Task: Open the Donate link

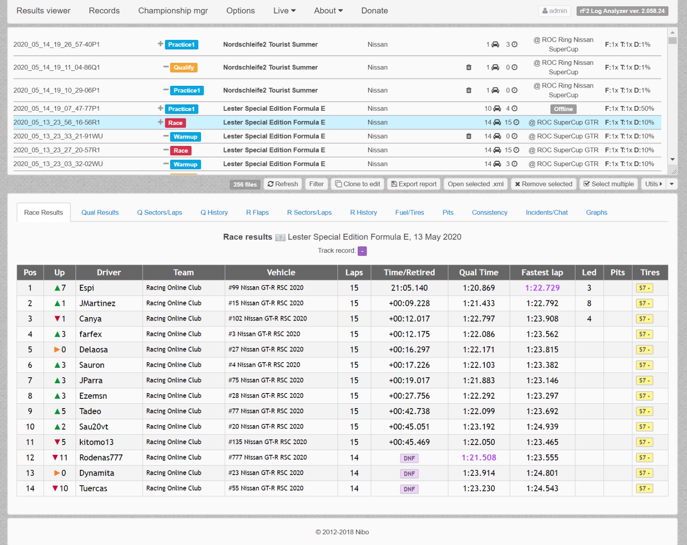Action: (x=374, y=11)
